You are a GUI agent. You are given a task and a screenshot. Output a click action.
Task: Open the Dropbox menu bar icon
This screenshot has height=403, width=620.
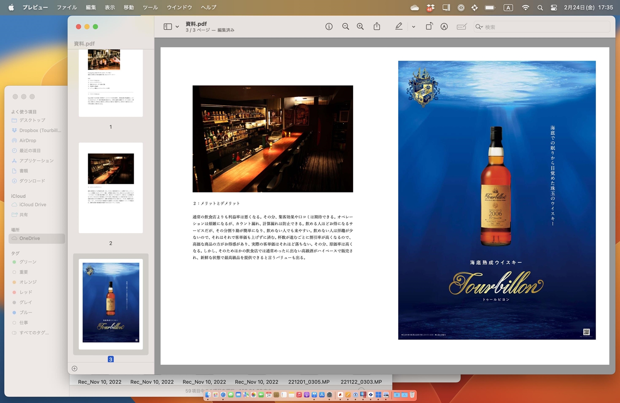point(429,7)
